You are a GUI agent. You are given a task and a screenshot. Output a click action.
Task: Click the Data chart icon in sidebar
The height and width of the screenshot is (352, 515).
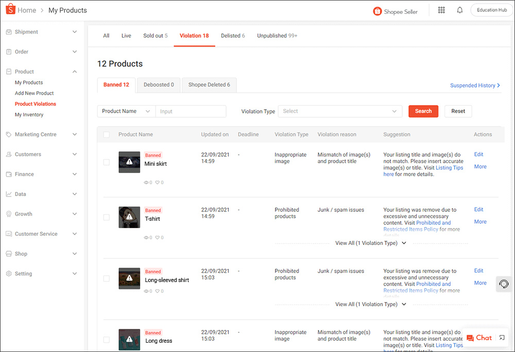point(8,194)
